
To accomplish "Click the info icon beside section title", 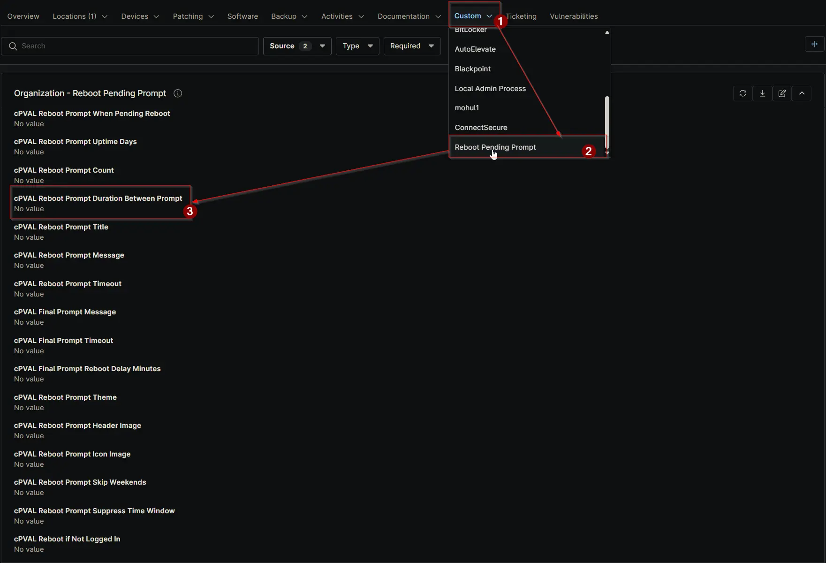I will point(178,93).
